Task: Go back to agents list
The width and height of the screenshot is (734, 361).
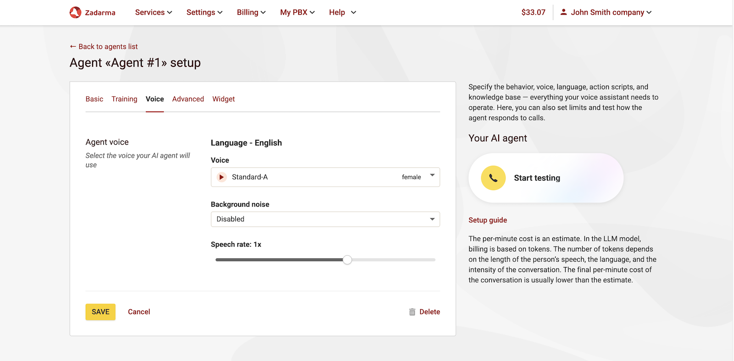Action: (x=104, y=46)
